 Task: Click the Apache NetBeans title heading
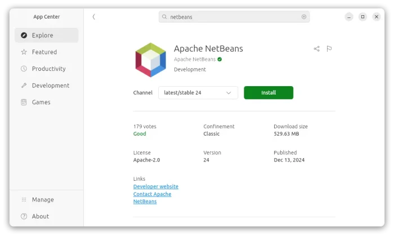(208, 49)
